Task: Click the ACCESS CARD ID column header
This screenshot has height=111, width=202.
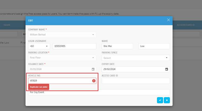Action: [186, 25]
